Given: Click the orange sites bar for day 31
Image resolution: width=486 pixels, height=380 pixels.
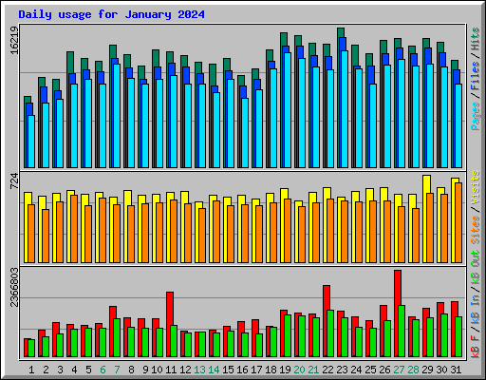Looking at the screenshot, I should [458, 222].
